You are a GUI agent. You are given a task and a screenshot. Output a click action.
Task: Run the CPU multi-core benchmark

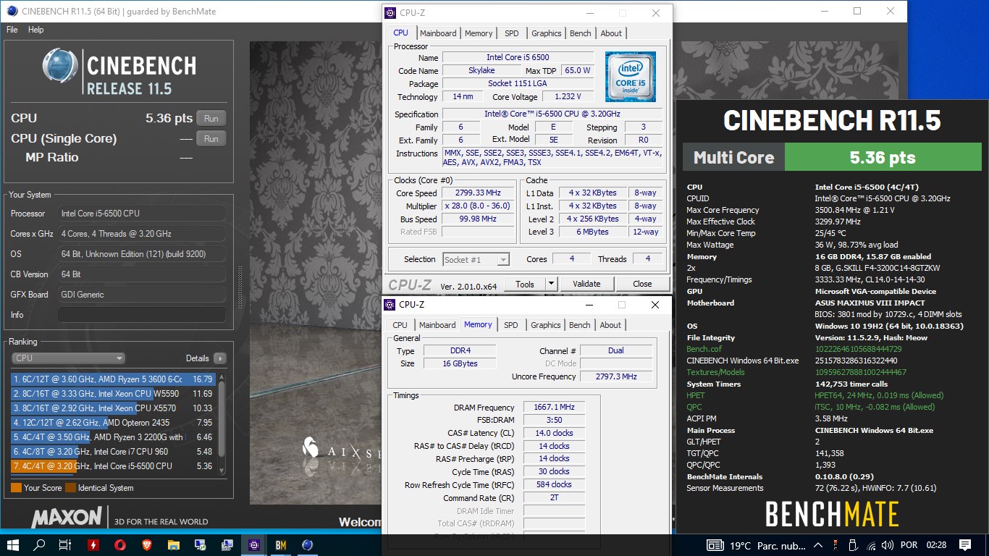point(211,119)
